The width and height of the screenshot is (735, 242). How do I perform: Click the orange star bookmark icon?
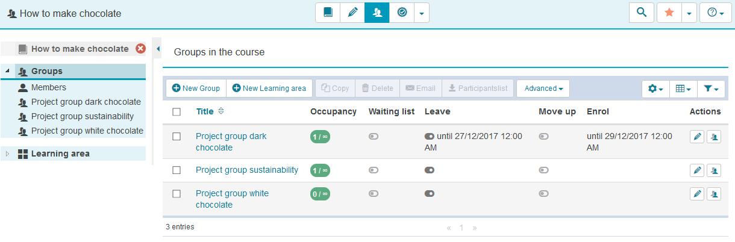point(669,13)
